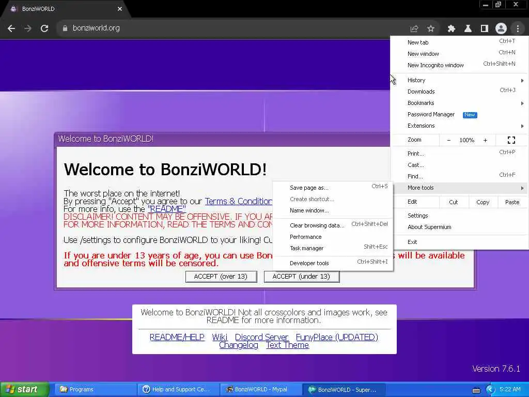Bookmark this page with the star icon
Image resolution: width=529 pixels, height=397 pixels.
430,29
